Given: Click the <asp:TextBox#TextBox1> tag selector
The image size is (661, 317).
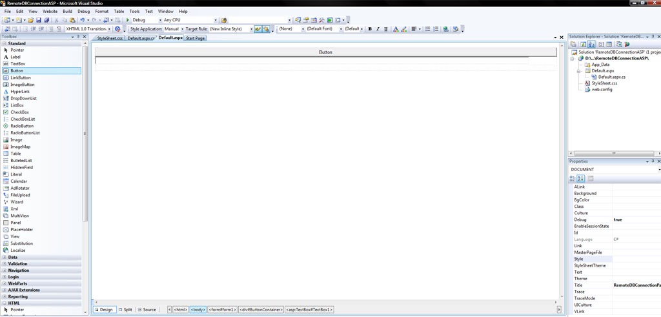Looking at the screenshot, I should pos(310,310).
